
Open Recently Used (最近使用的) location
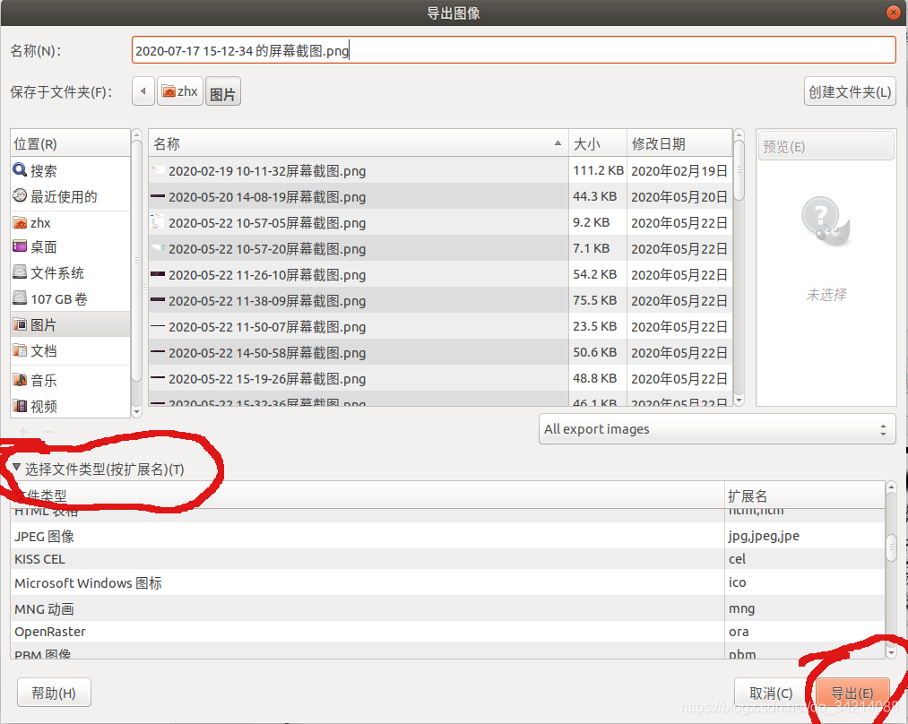pos(70,197)
